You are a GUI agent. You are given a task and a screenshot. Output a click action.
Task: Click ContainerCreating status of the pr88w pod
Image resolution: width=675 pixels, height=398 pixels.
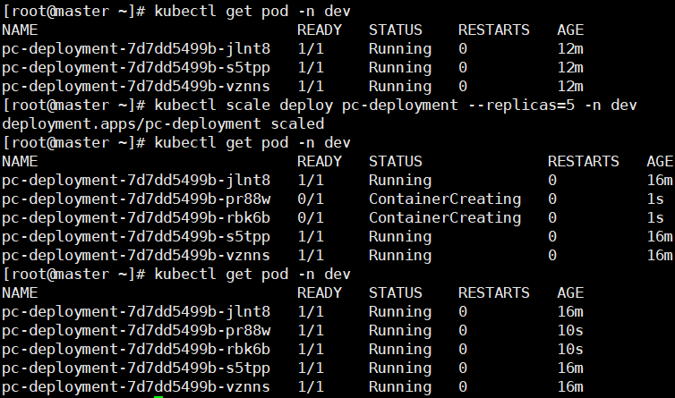coord(444,199)
